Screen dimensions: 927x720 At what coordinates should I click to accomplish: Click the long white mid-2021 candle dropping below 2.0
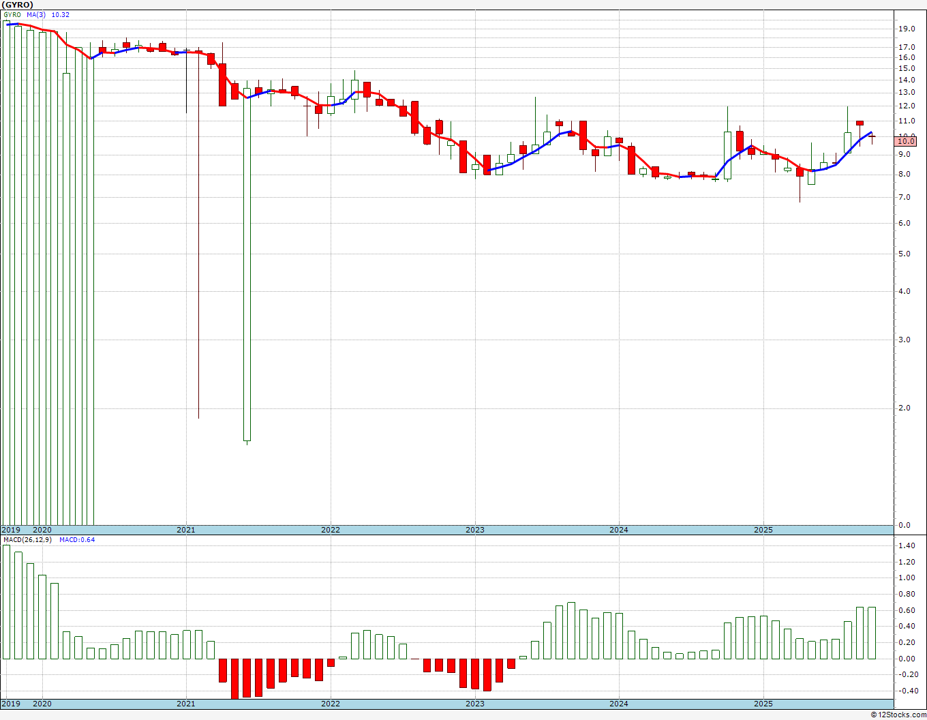tap(247, 265)
